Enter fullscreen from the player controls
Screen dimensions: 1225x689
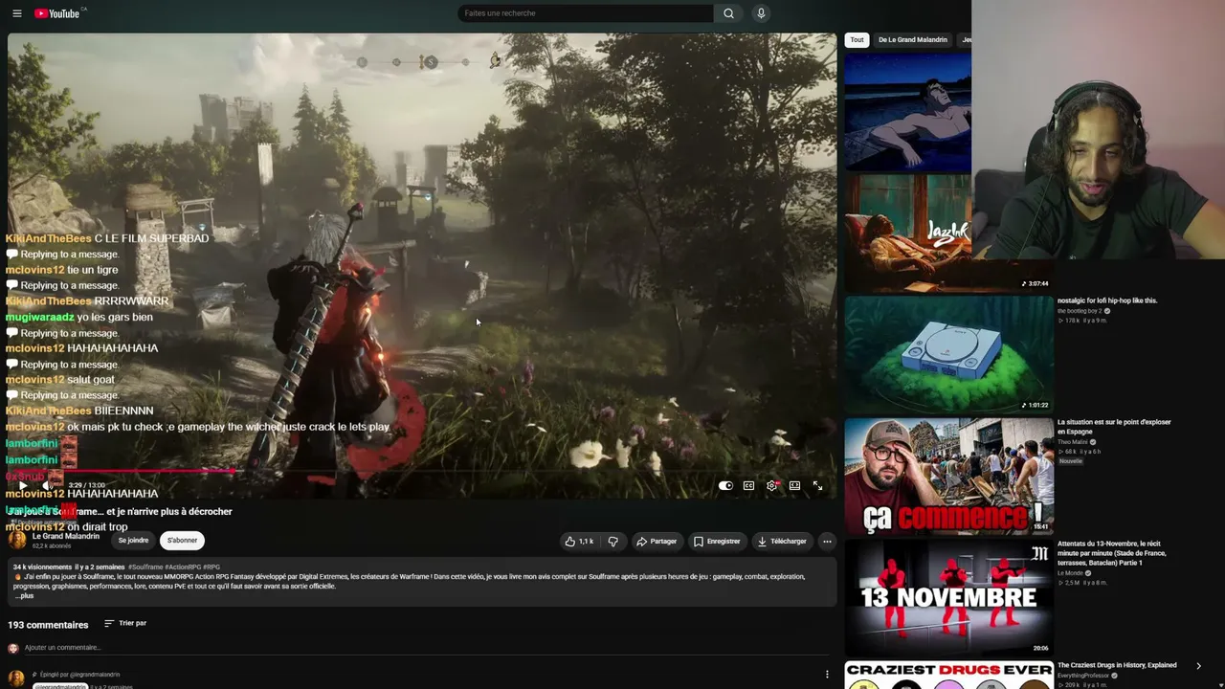point(817,486)
